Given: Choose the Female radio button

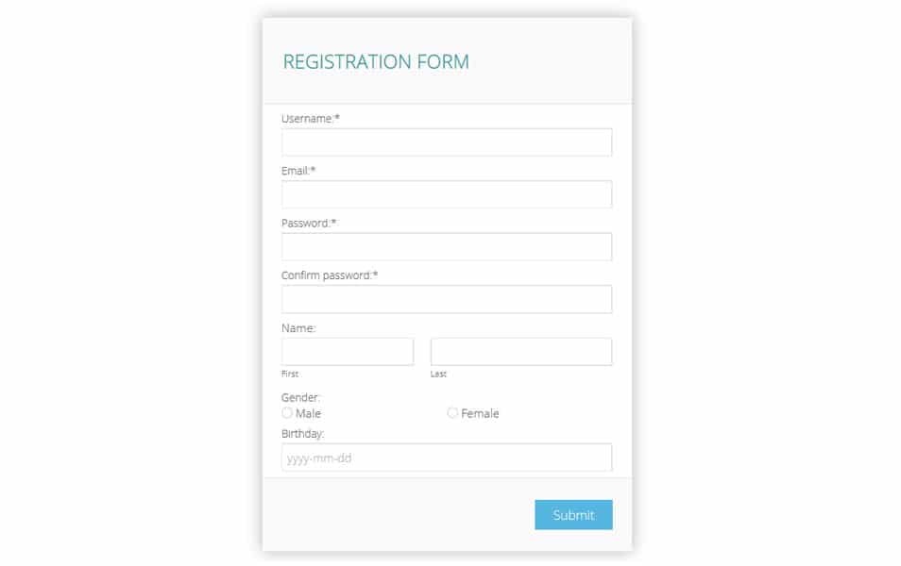Looking at the screenshot, I should coord(452,413).
